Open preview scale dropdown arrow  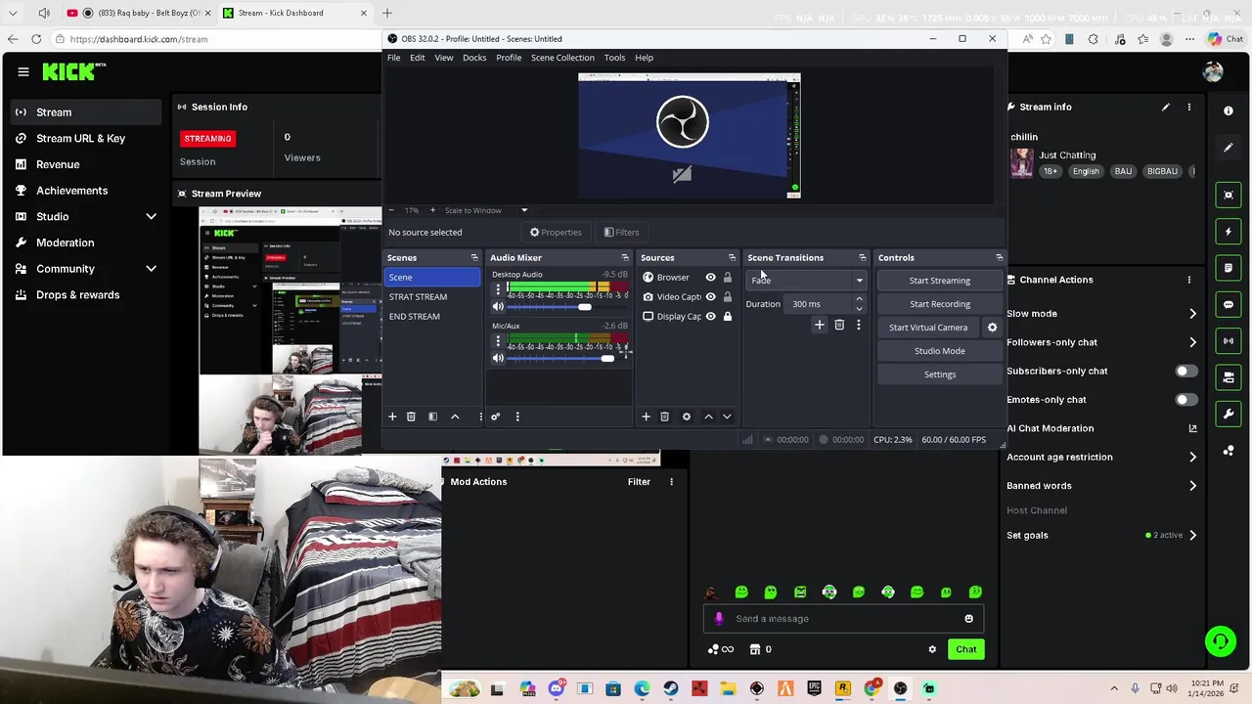click(x=524, y=210)
